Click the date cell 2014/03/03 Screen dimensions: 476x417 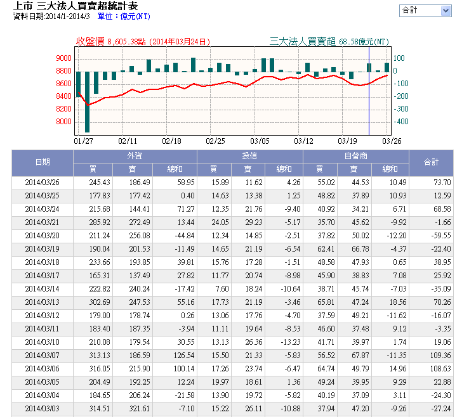coord(42,409)
